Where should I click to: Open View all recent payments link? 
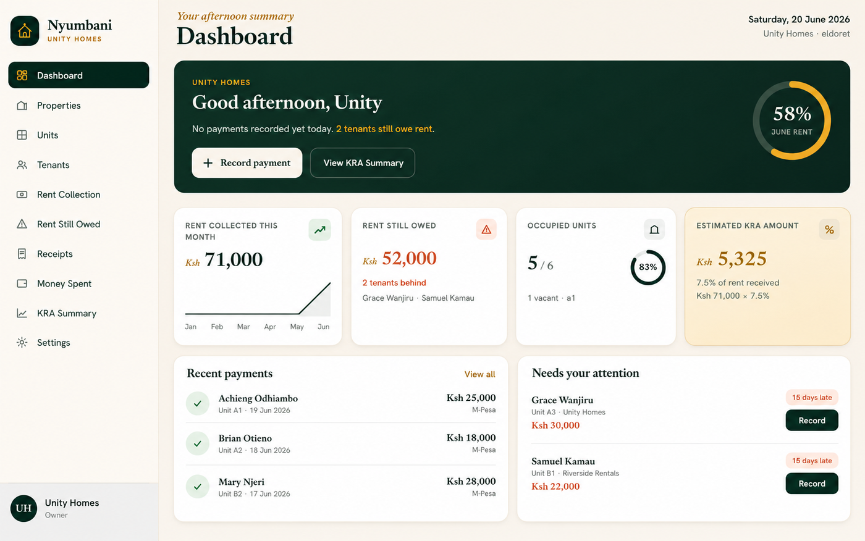click(x=480, y=374)
